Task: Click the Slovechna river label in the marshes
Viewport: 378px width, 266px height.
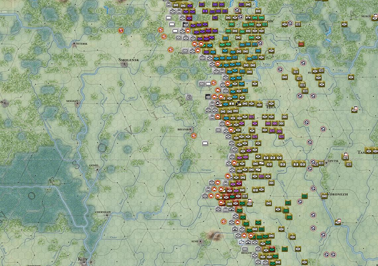Action: 32,210
